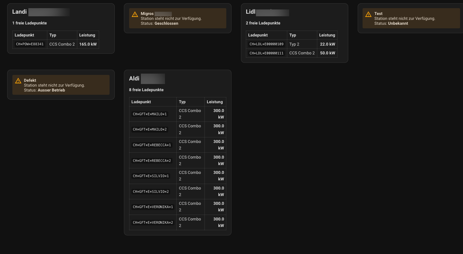Click the 'Migros' alert title
Image resolution: width=463 pixels, height=254 pixels.
(147, 14)
